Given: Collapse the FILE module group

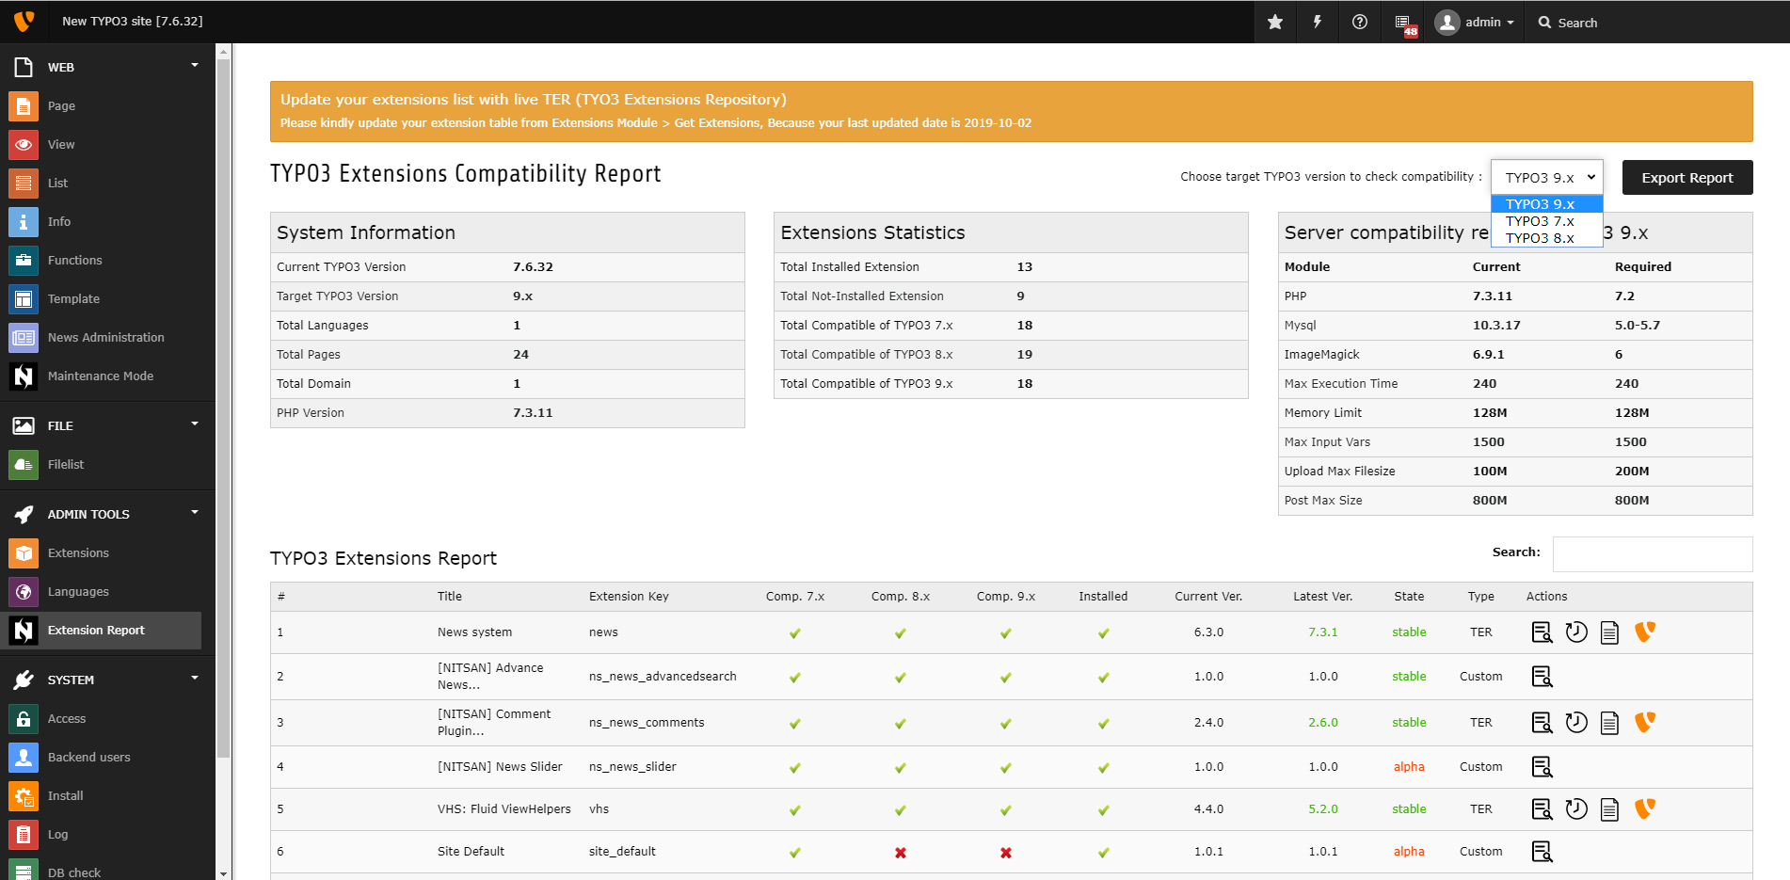Looking at the screenshot, I should tap(195, 424).
